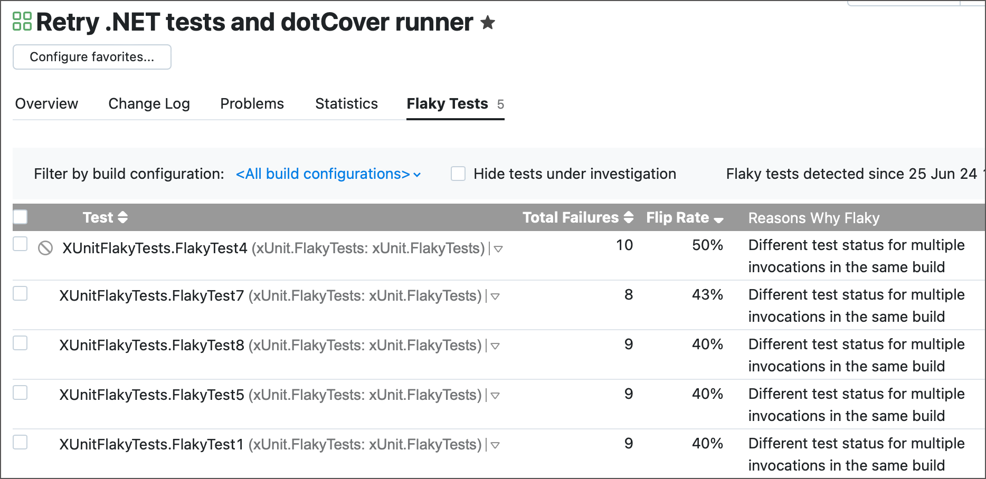
Task: Click the TeamCity build grid icon
Action: point(22,22)
